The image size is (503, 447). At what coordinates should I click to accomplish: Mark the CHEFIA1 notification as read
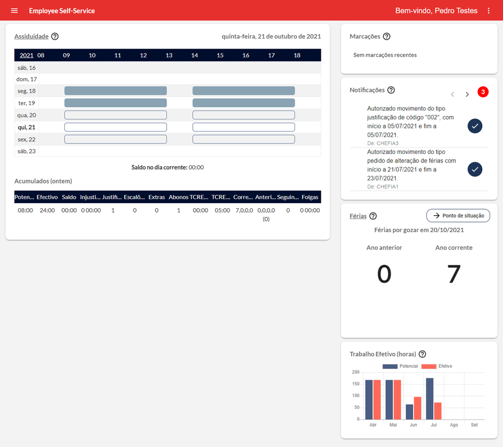[x=474, y=170]
